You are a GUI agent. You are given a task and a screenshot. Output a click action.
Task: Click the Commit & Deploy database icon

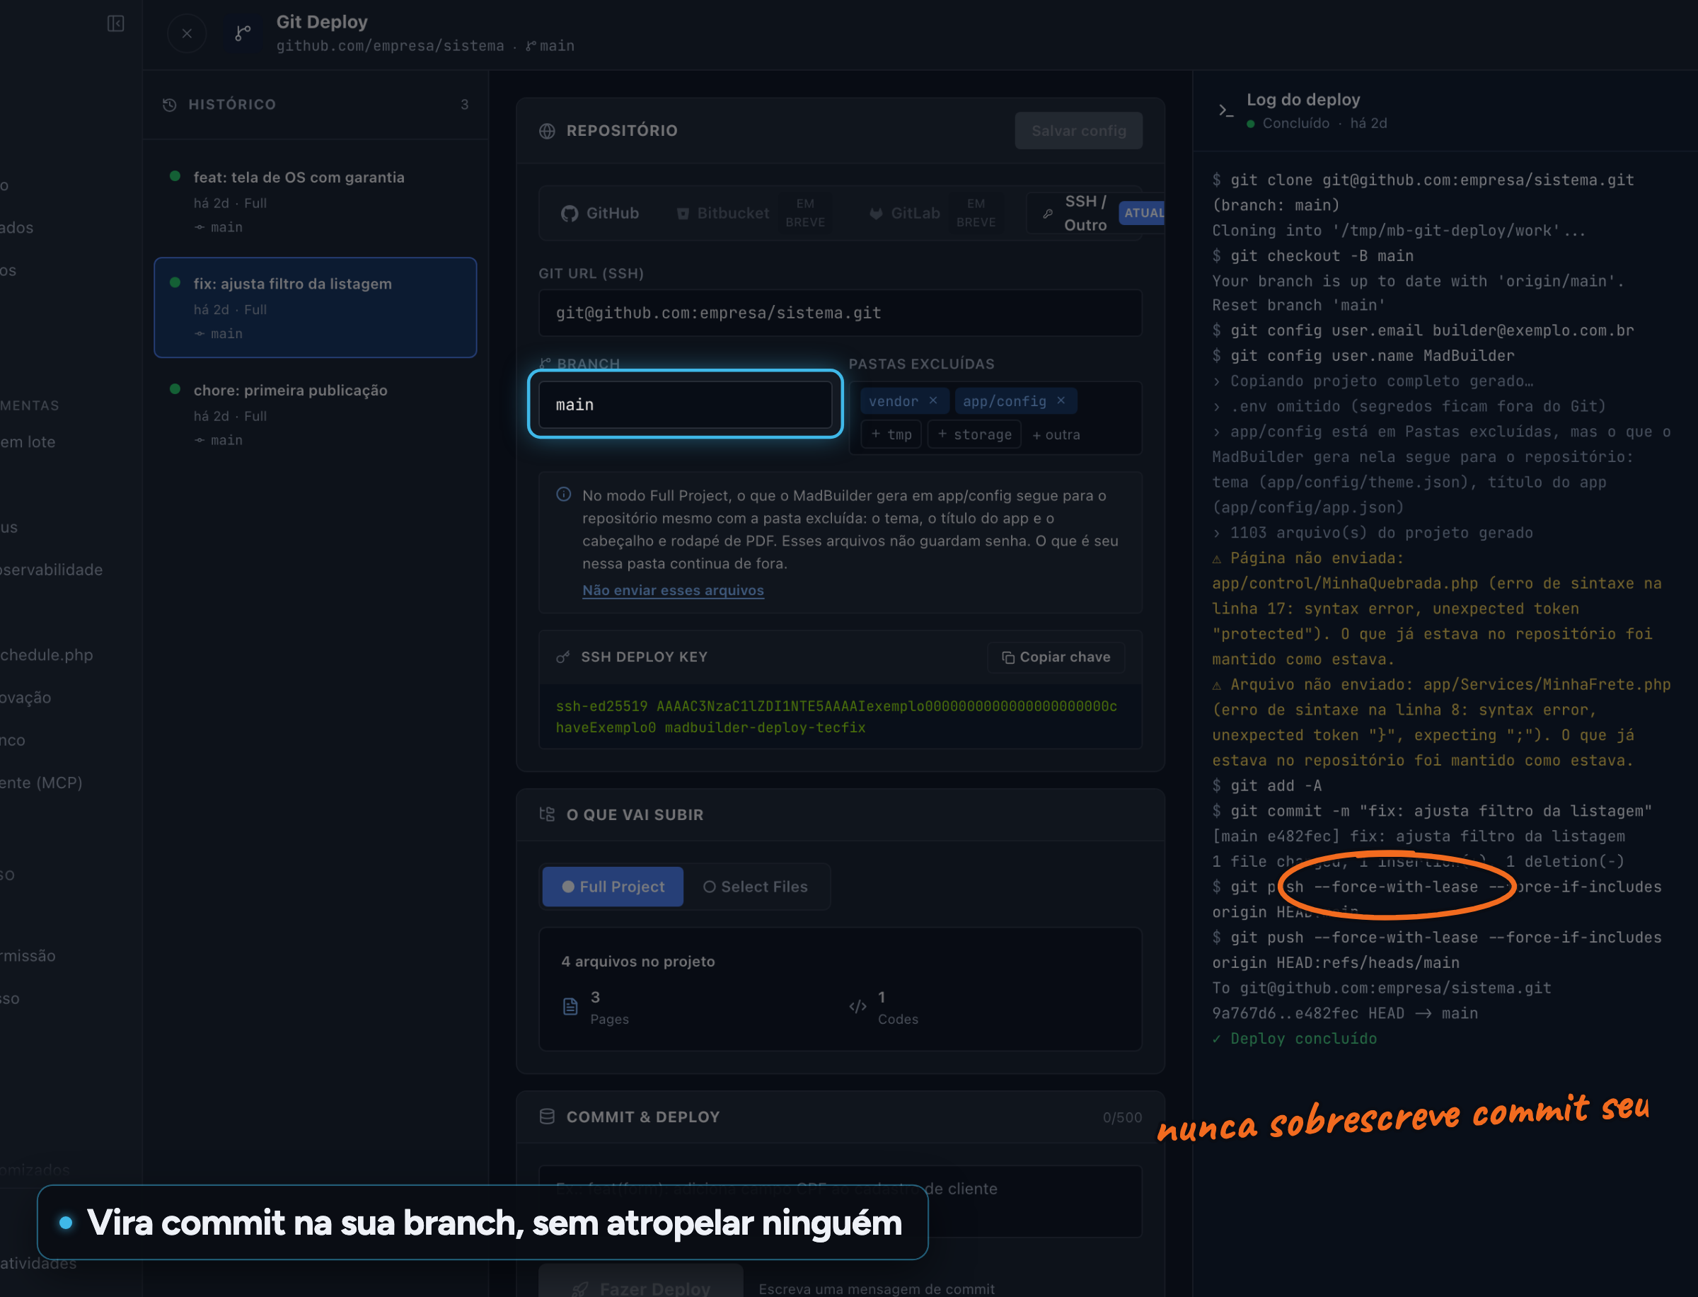click(x=547, y=1117)
